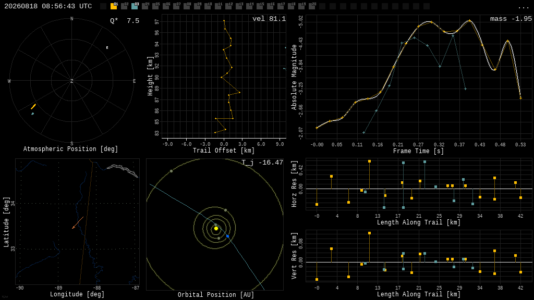534x300 pixels.
Task: Click the timestamp 20260818 08:56:43 UTC
Action: pyautogui.click(x=48, y=6)
